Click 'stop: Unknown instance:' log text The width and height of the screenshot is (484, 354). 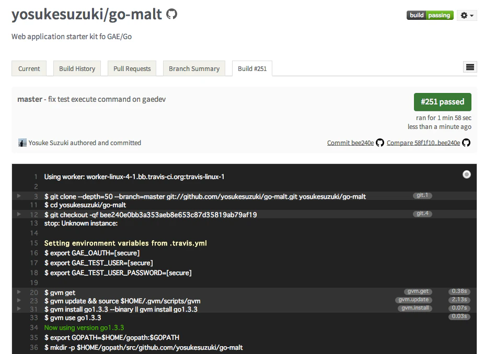81,223
